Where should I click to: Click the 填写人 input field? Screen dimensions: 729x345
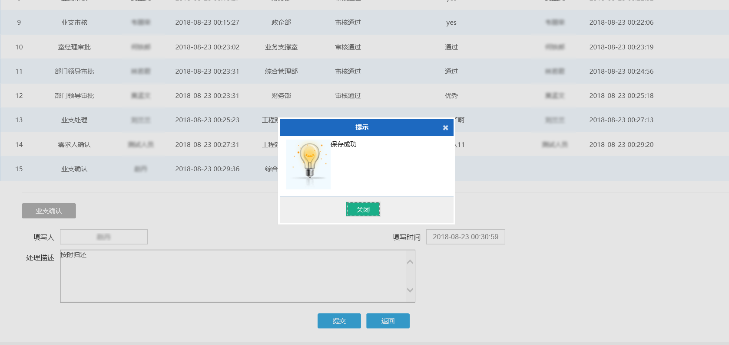tap(104, 237)
